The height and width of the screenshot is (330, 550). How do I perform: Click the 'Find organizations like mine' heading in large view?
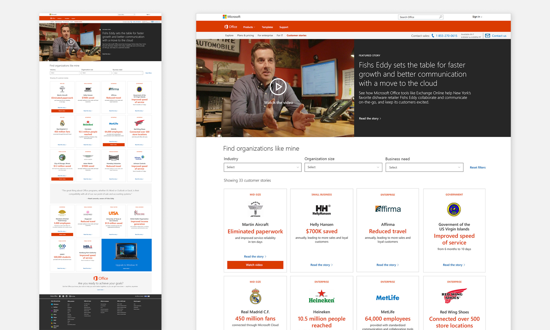pyautogui.click(x=261, y=148)
